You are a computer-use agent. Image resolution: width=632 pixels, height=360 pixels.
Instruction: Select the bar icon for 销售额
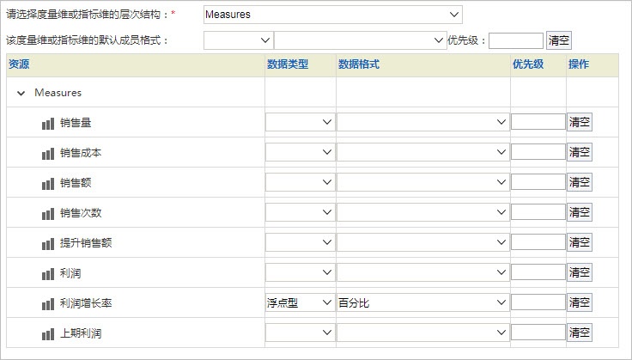(x=48, y=183)
